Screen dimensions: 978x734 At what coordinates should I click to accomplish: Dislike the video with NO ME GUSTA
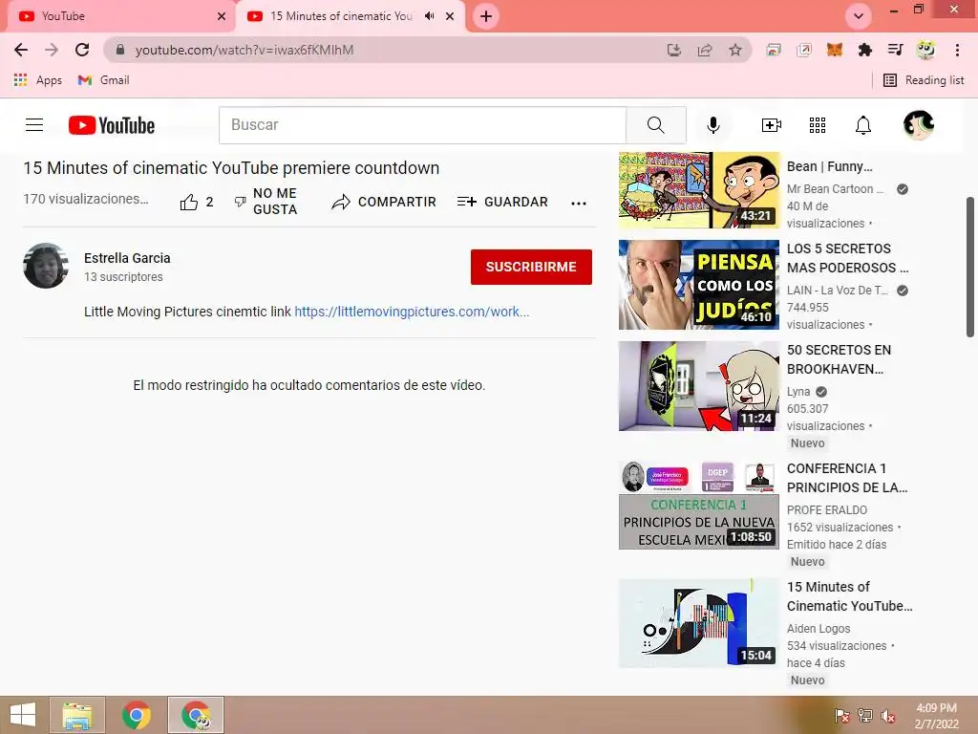coord(266,202)
